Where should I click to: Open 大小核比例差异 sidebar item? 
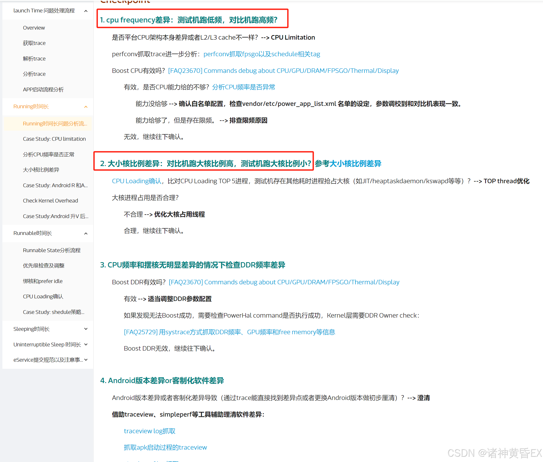(41, 170)
